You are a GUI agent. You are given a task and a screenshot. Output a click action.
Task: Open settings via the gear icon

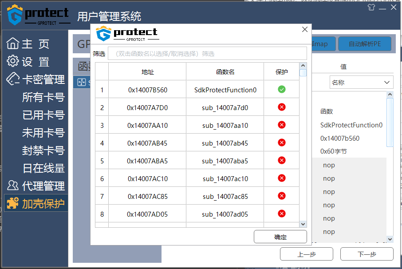12,61
